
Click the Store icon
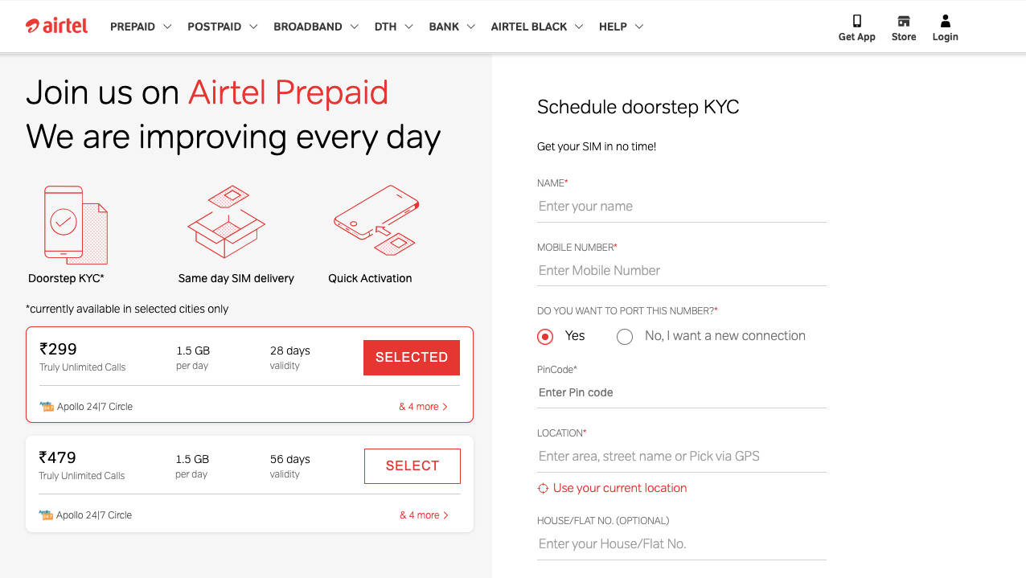tap(903, 22)
